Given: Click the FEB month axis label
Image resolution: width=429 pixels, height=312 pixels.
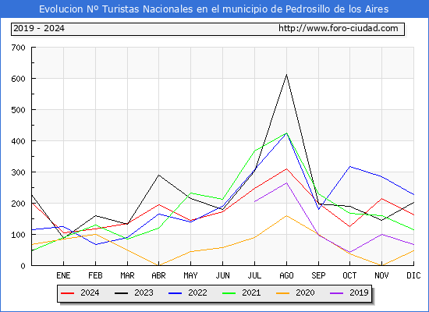Looking at the screenshot, I should pyautogui.click(x=95, y=275).
